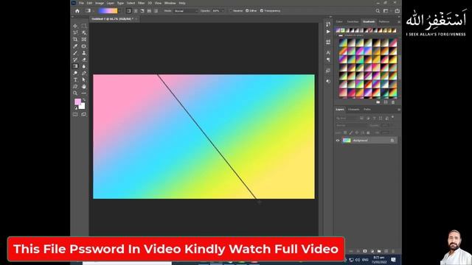The image size is (472, 265).
Task: Set the pink foreground color swatch
Action: coord(77,102)
